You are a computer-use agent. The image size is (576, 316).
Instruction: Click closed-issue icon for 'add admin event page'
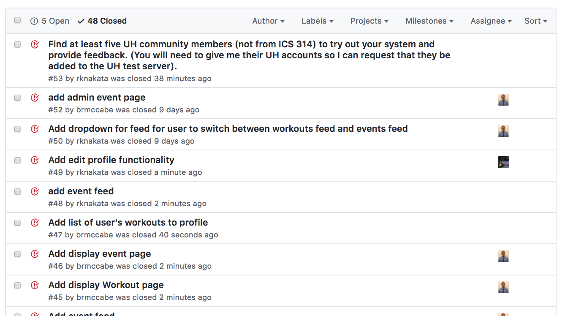tap(35, 98)
